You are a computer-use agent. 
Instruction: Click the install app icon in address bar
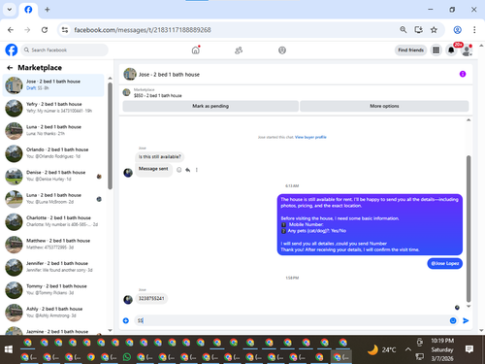(x=419, y=30)
